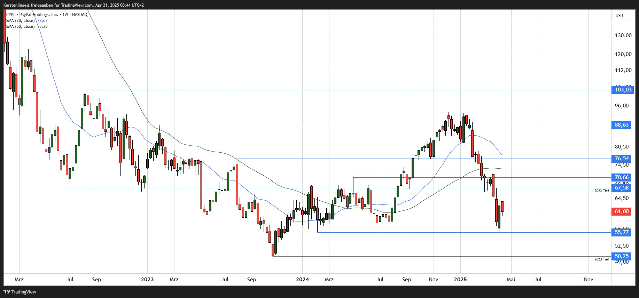The width and height of the screenshot is (639, 298).
Task: Click the PYPL PayPal Holdings symbol title
Action: tap(47, 15)
